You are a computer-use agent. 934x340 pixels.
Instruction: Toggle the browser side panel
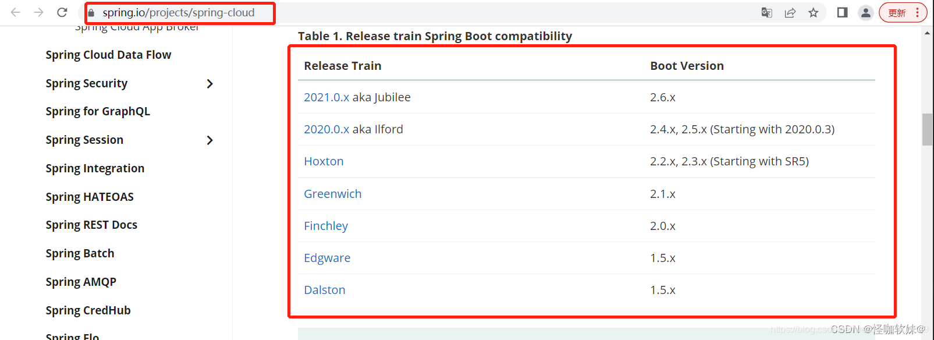[x=842, y=13]
